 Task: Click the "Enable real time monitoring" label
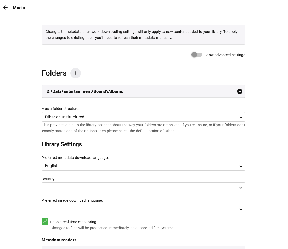click(x=73, y=222)
